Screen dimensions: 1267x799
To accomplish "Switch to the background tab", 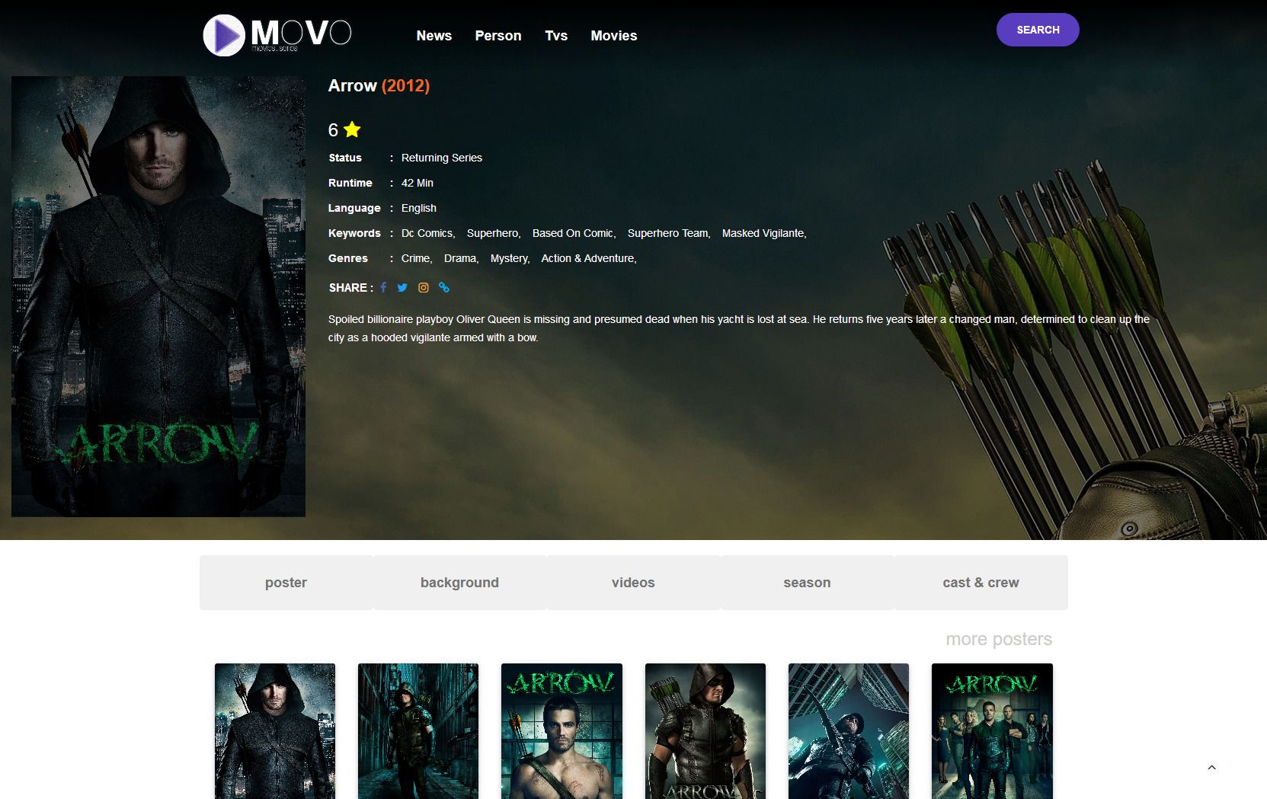I will (x=460, y=583).
